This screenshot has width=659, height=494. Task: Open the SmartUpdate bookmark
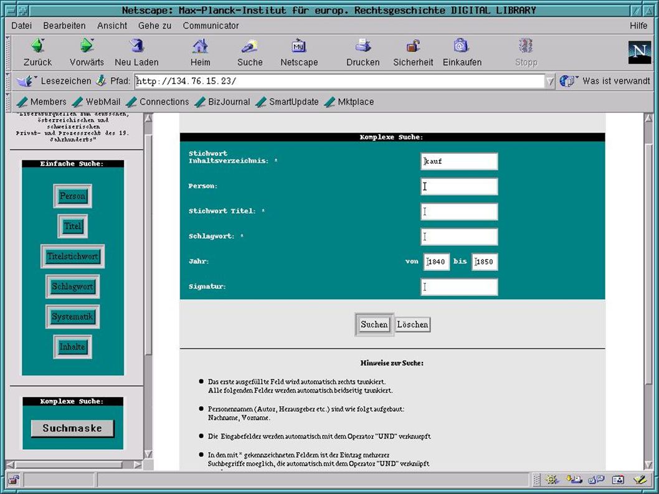(x=287, y=102)
